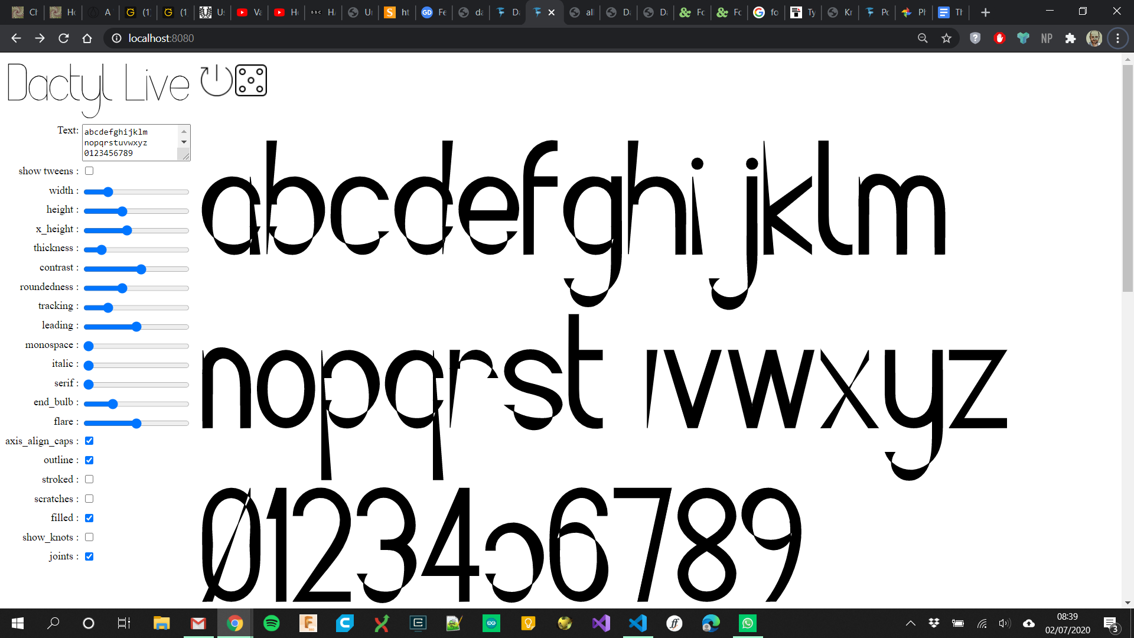Viewport: 1134px width, 638px height.
Task: Click the end_bulb slider
Action: [136, 404]
